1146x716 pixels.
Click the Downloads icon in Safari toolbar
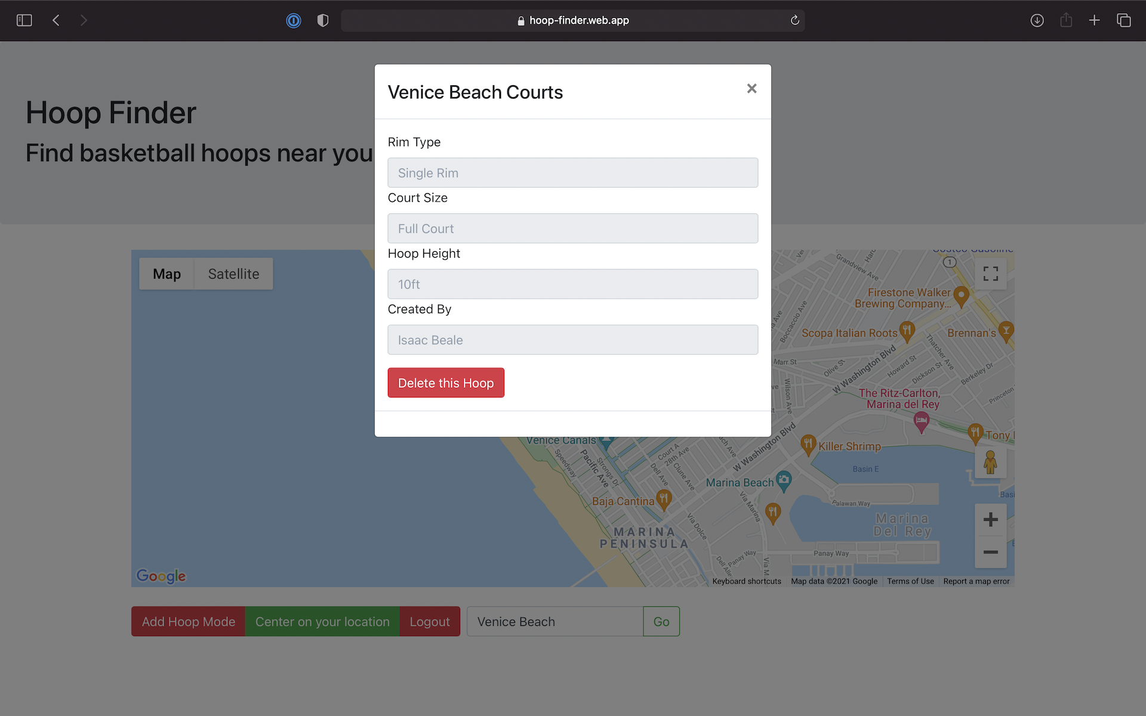click(x=1037, y=20)
